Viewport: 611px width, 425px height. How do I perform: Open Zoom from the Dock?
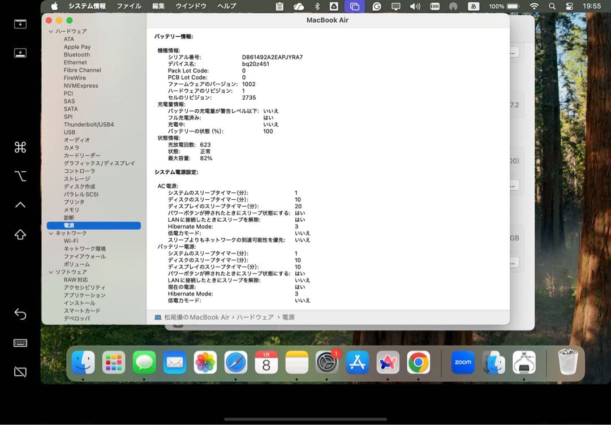pyautogui.click(x=462, y=363)
